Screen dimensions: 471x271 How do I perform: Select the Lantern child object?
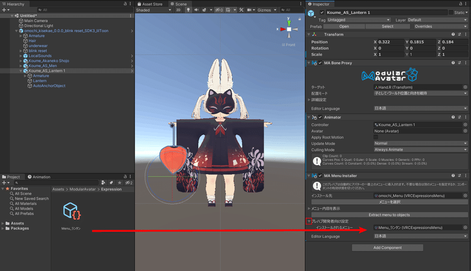pos(39,81)
